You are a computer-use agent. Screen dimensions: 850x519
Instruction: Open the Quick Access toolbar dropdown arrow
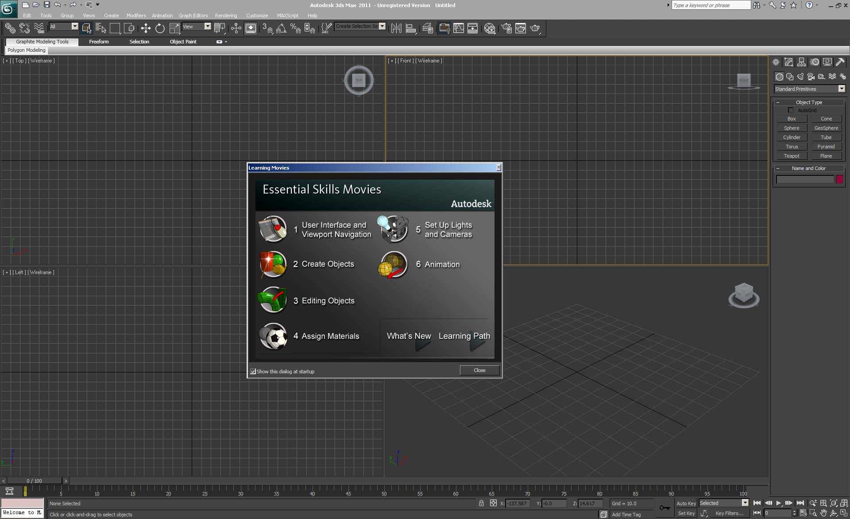(x=98, y=5)
